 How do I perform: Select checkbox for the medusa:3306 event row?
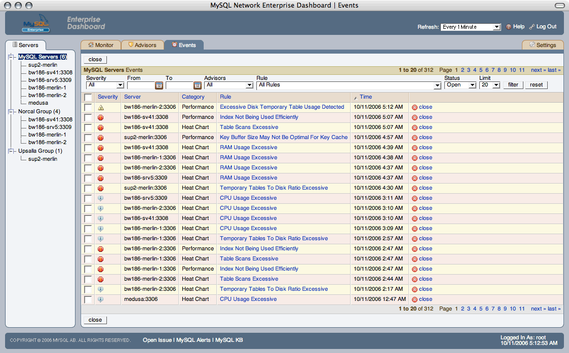click(88, 299)
